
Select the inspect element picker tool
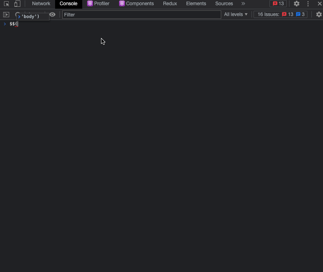tap(6, 4)
